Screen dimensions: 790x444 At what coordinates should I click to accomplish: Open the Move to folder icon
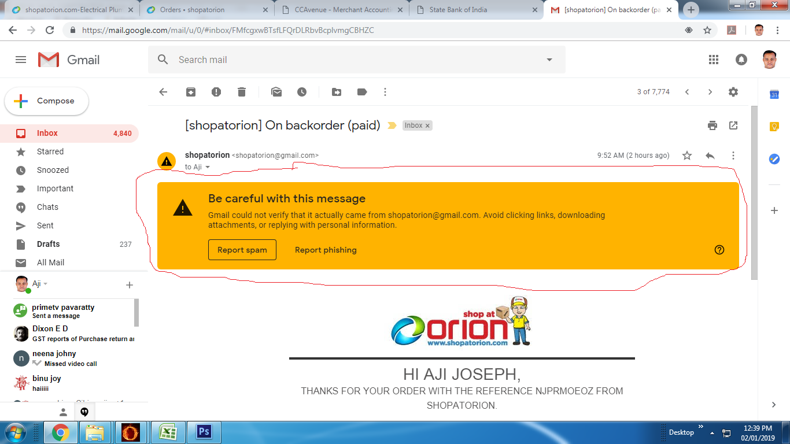(x=337, y=92)
